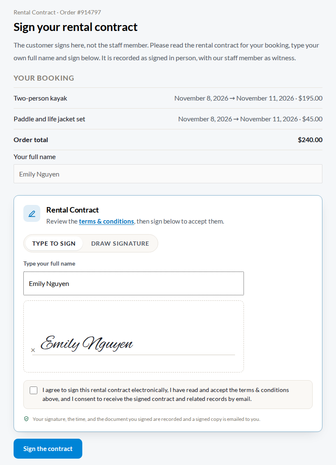Click the Sign your rental contract heading
Viewport: 336px width, 465px height.
76,27
